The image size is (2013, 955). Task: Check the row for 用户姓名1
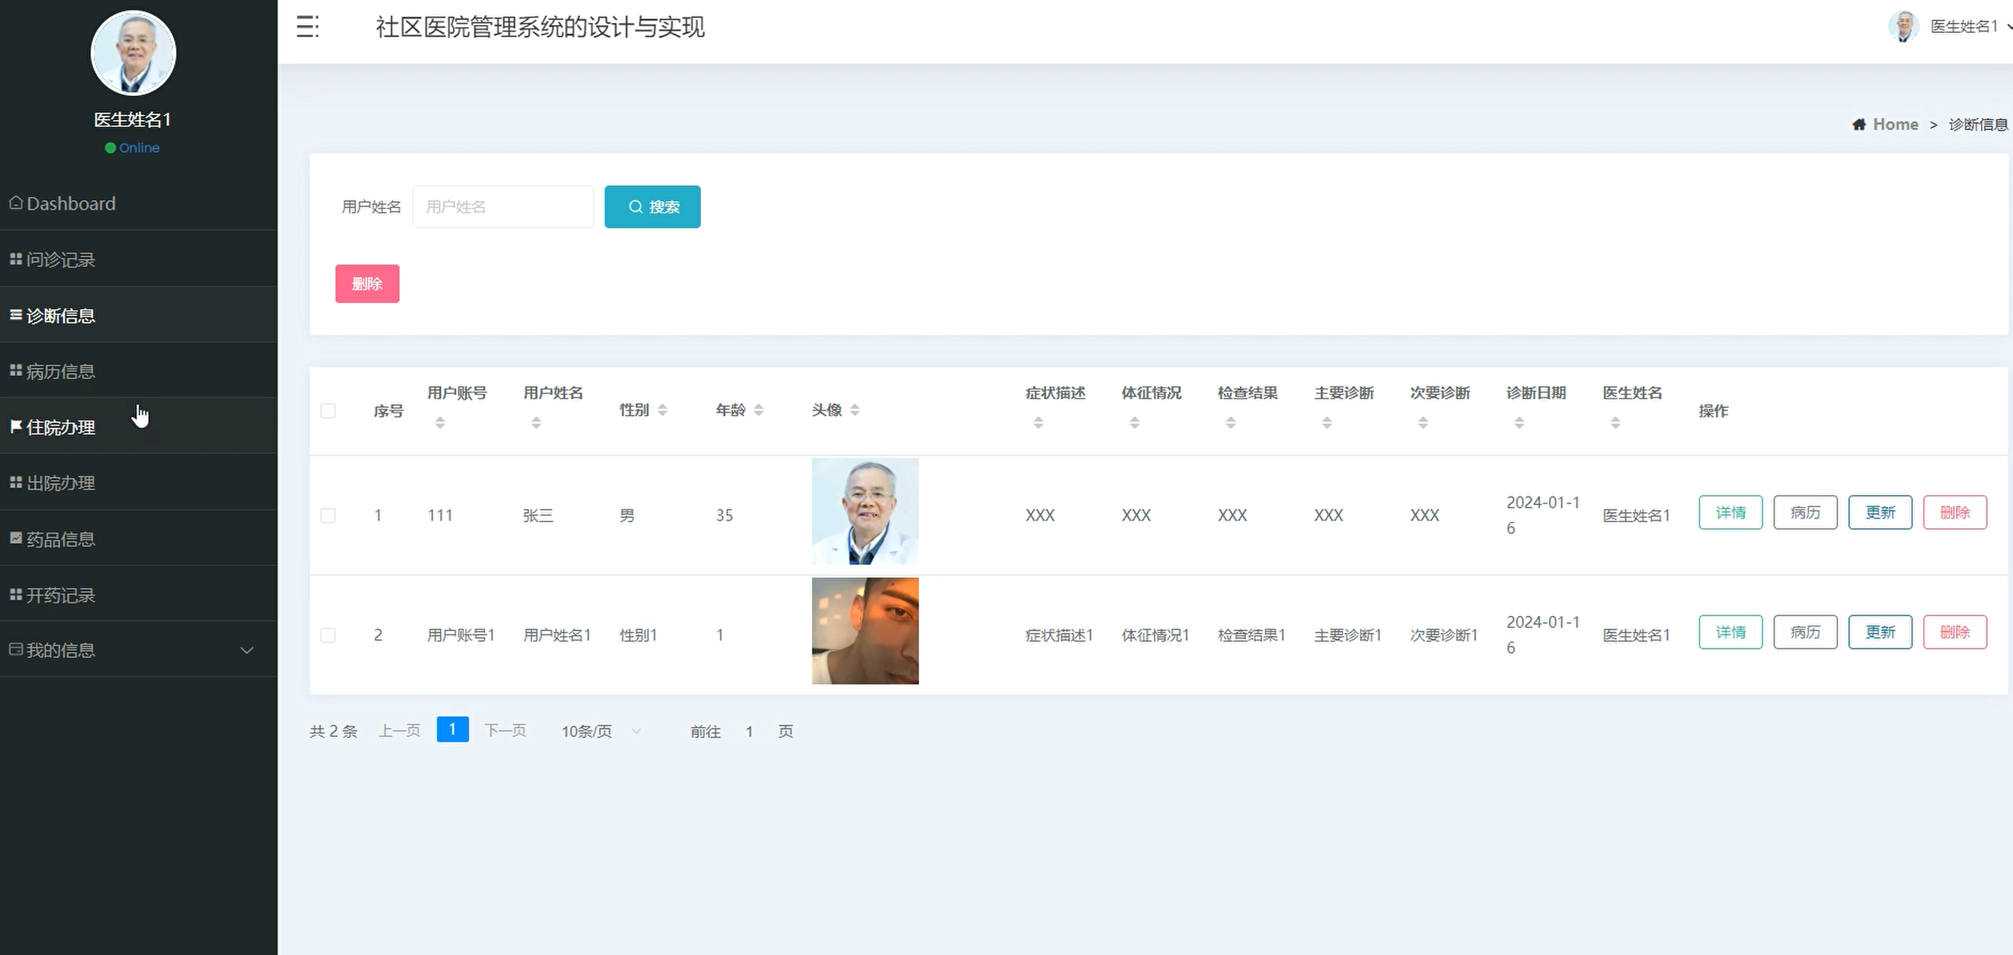coord(328,635)
